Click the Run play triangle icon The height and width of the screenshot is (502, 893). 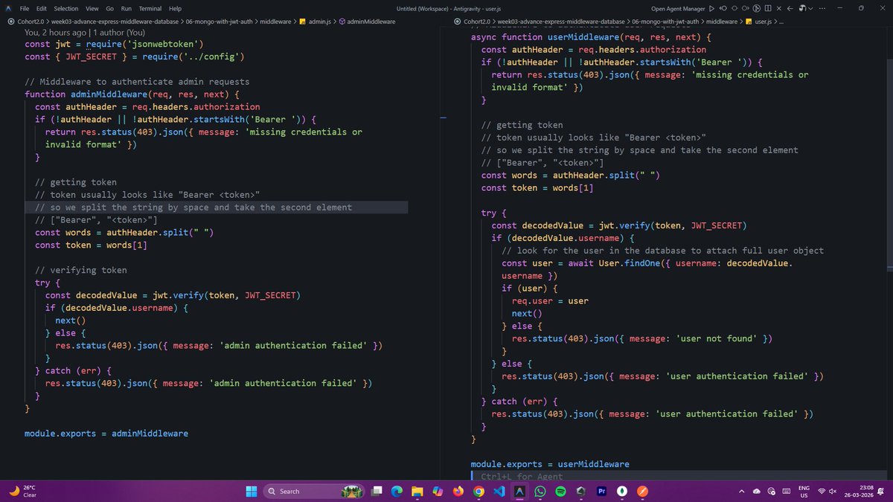pyautogui.click(x=712, y=8)
